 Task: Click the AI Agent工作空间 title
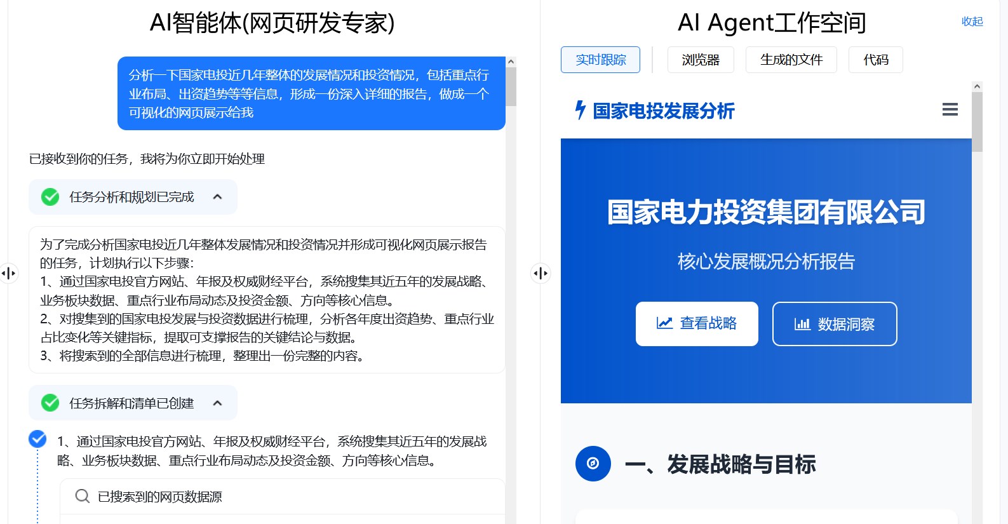click(772, 23)
